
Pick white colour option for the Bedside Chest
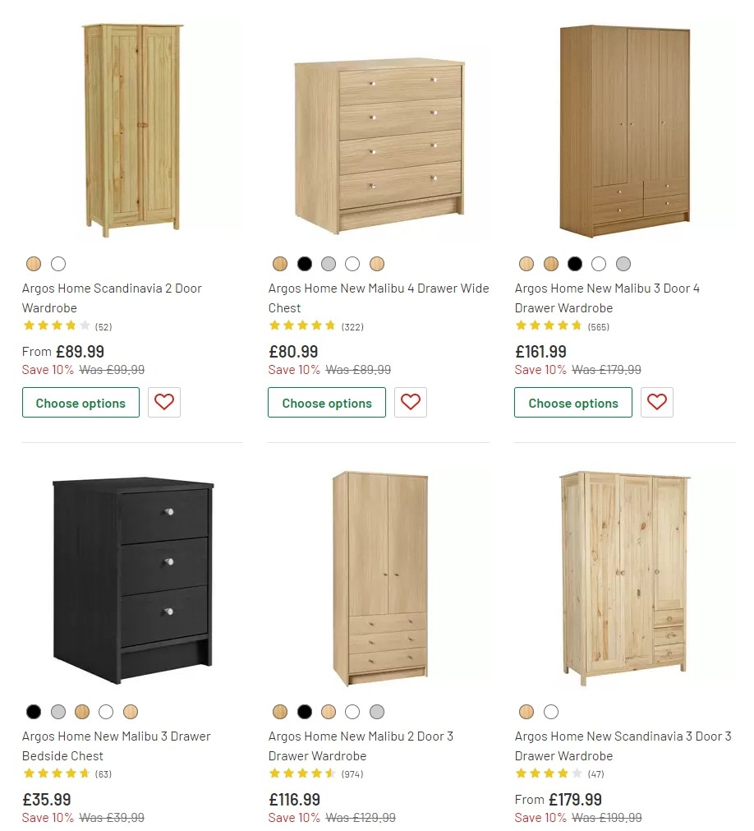(x=108, y=712)
